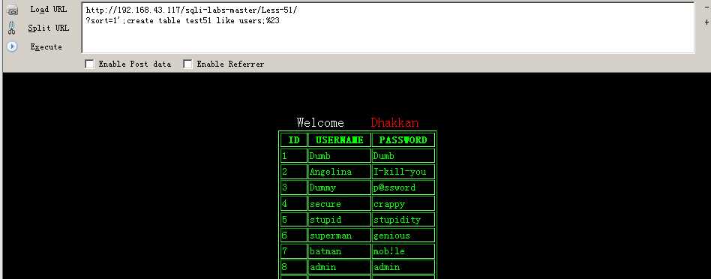This screenshot has height=279, width=711.
Task: Click password cell p@ssword
Action: tap(403, 187)
